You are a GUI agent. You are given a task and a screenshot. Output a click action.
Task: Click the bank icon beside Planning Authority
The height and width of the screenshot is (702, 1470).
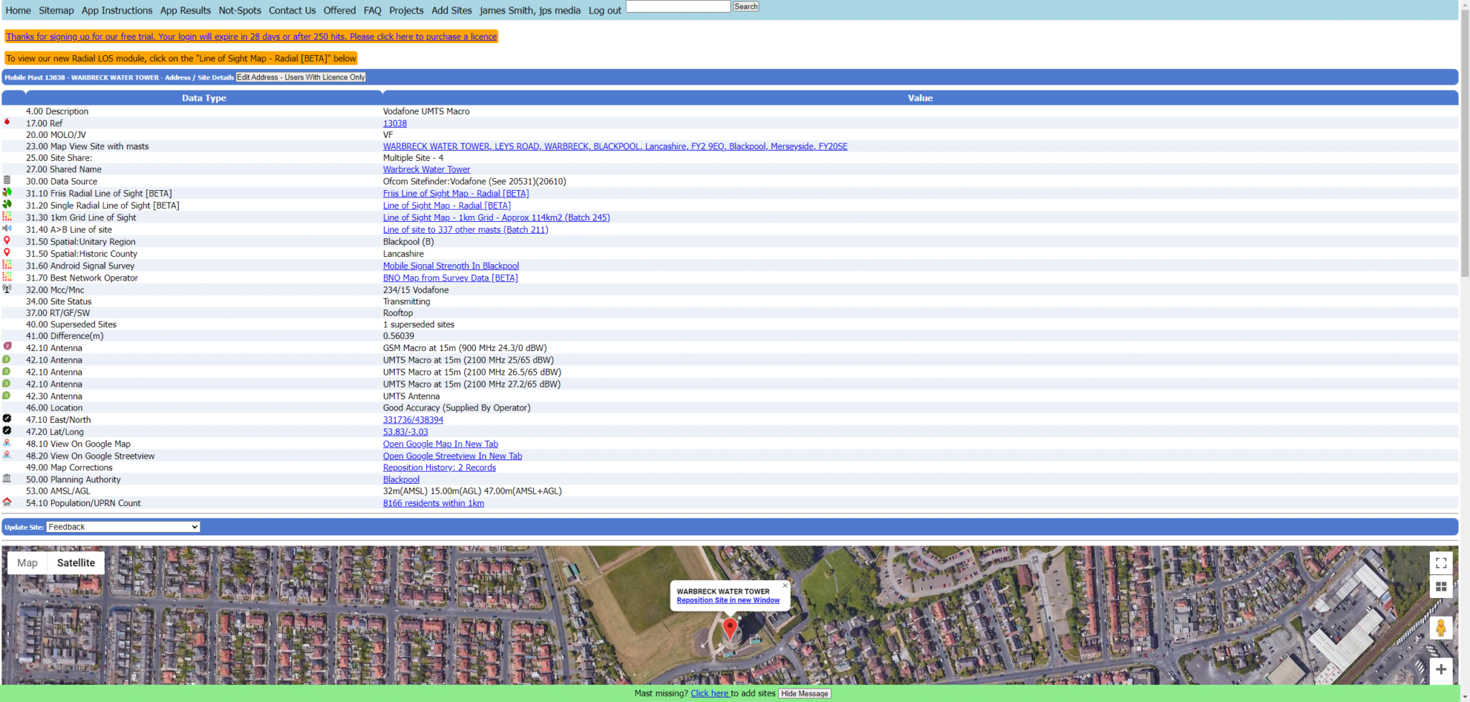[7, 478]
